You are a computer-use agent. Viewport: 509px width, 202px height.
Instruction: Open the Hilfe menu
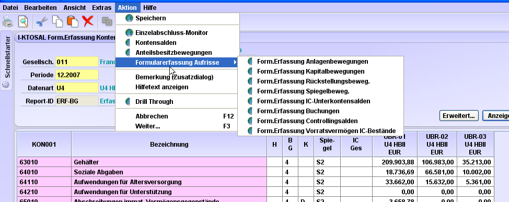[x=150, y=7]
